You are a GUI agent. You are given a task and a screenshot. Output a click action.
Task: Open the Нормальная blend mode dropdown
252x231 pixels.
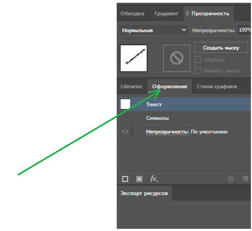point(154,30)
